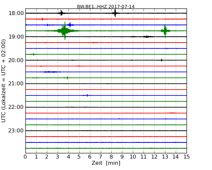Image resolution: width=212 pixels, height=170 pixels.
Task: Click the black burst near minute 3 on 18:00 trace
Action: coord(61,13)
